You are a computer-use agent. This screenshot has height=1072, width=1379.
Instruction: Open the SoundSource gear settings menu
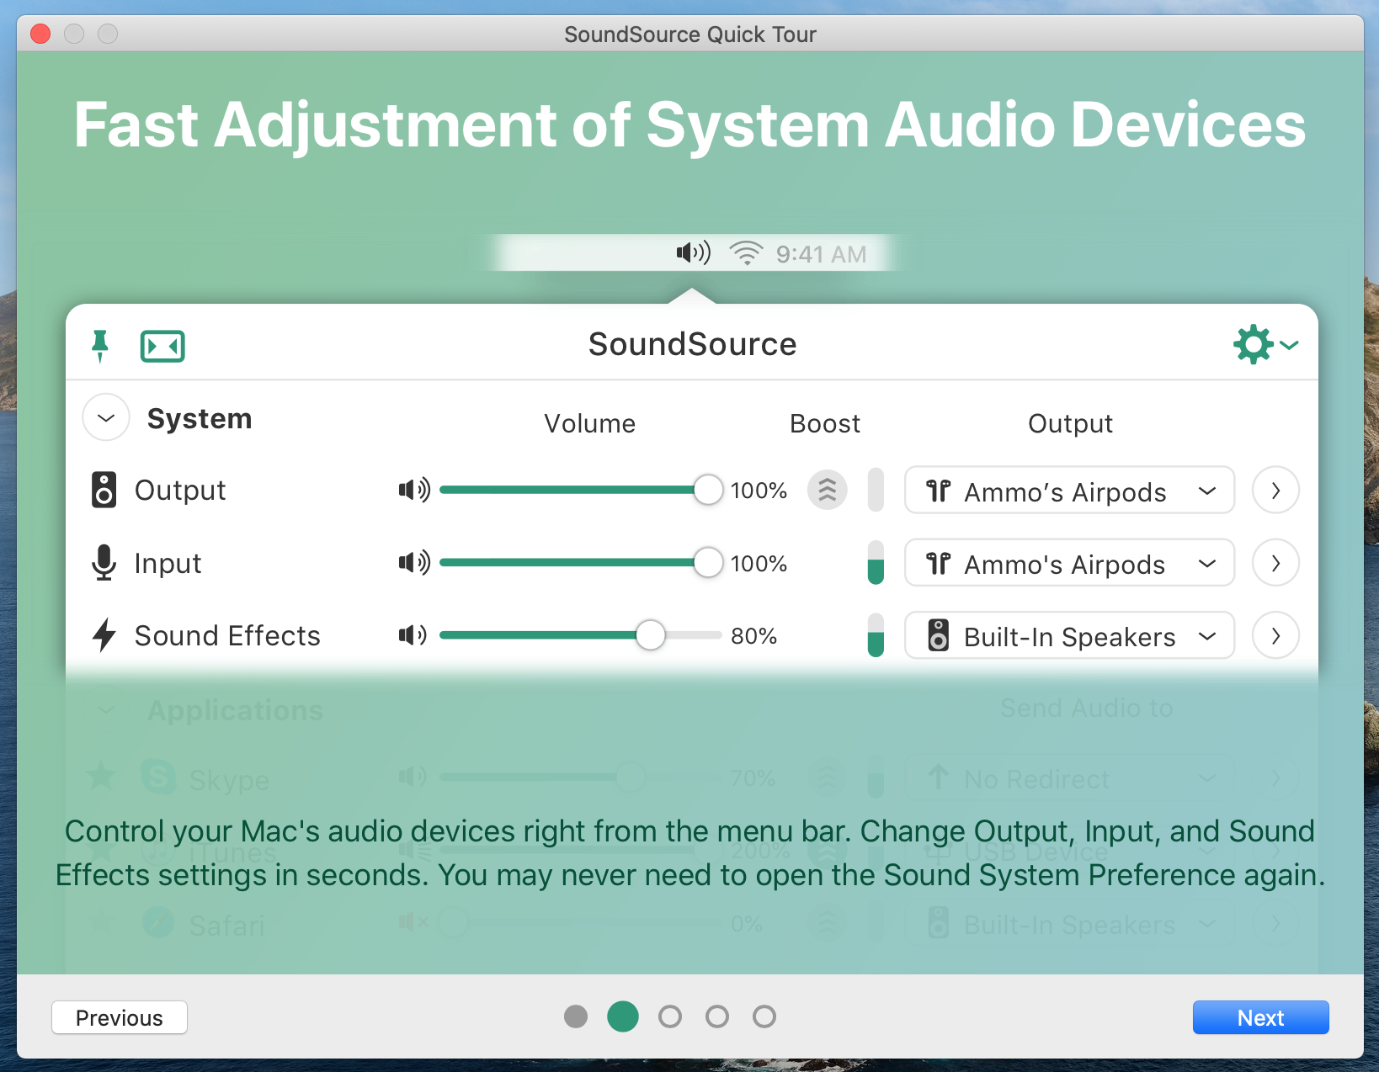[1265, 344]
